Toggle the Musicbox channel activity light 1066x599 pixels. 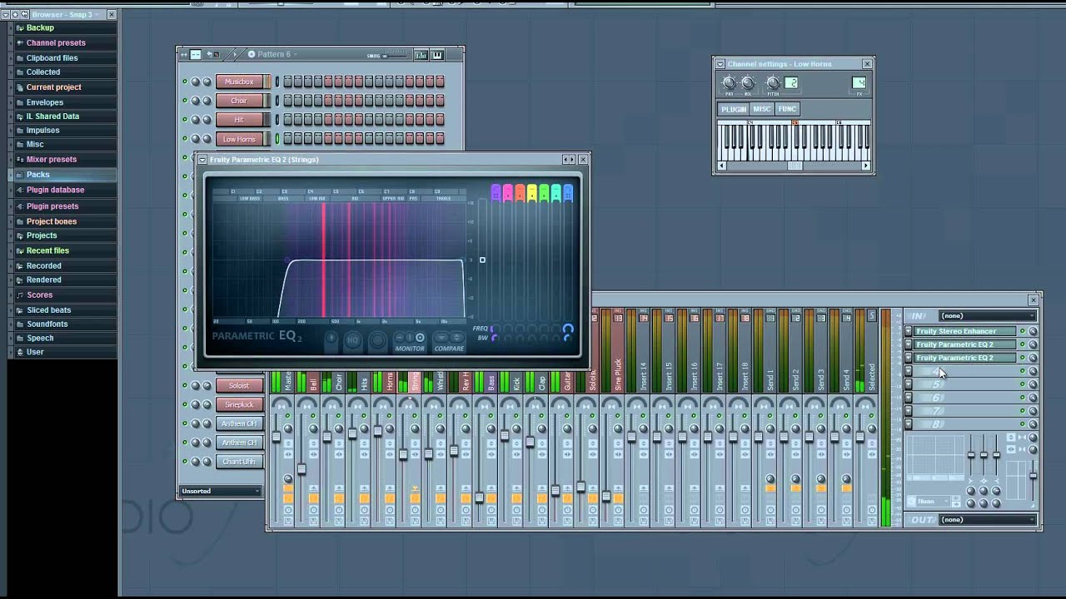click(185, 82)
